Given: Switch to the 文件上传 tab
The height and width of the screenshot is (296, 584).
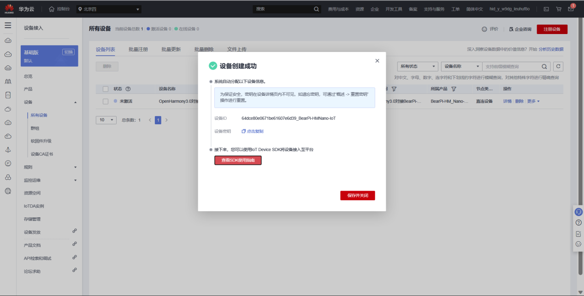Looking at the screenshot, I should tap(237, 49).
